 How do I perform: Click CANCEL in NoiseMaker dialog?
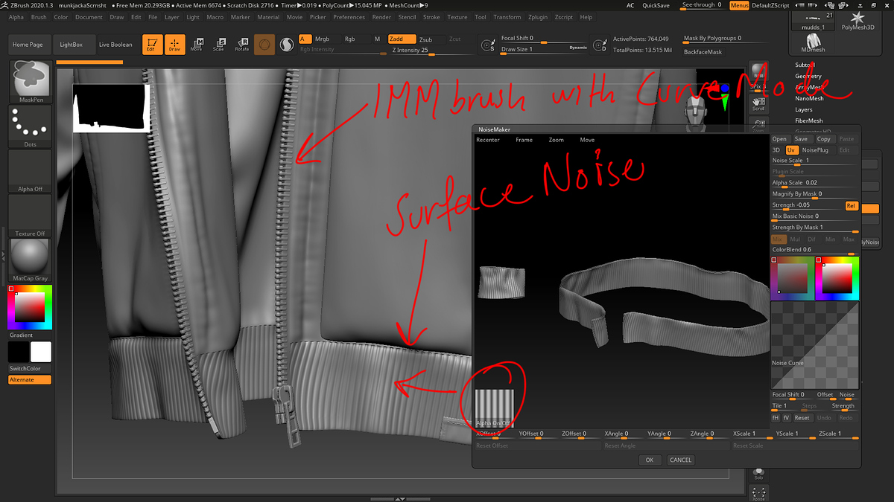point(680,460)
